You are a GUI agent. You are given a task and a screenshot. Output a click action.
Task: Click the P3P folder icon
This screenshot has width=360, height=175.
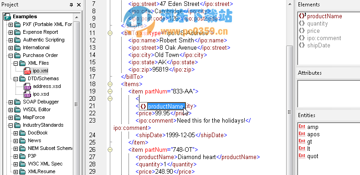tap(22, 156)
